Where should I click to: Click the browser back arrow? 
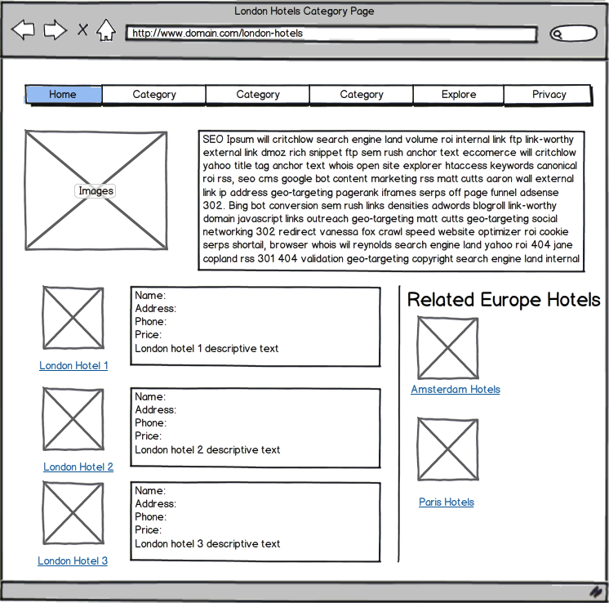(x=23, y=31)
